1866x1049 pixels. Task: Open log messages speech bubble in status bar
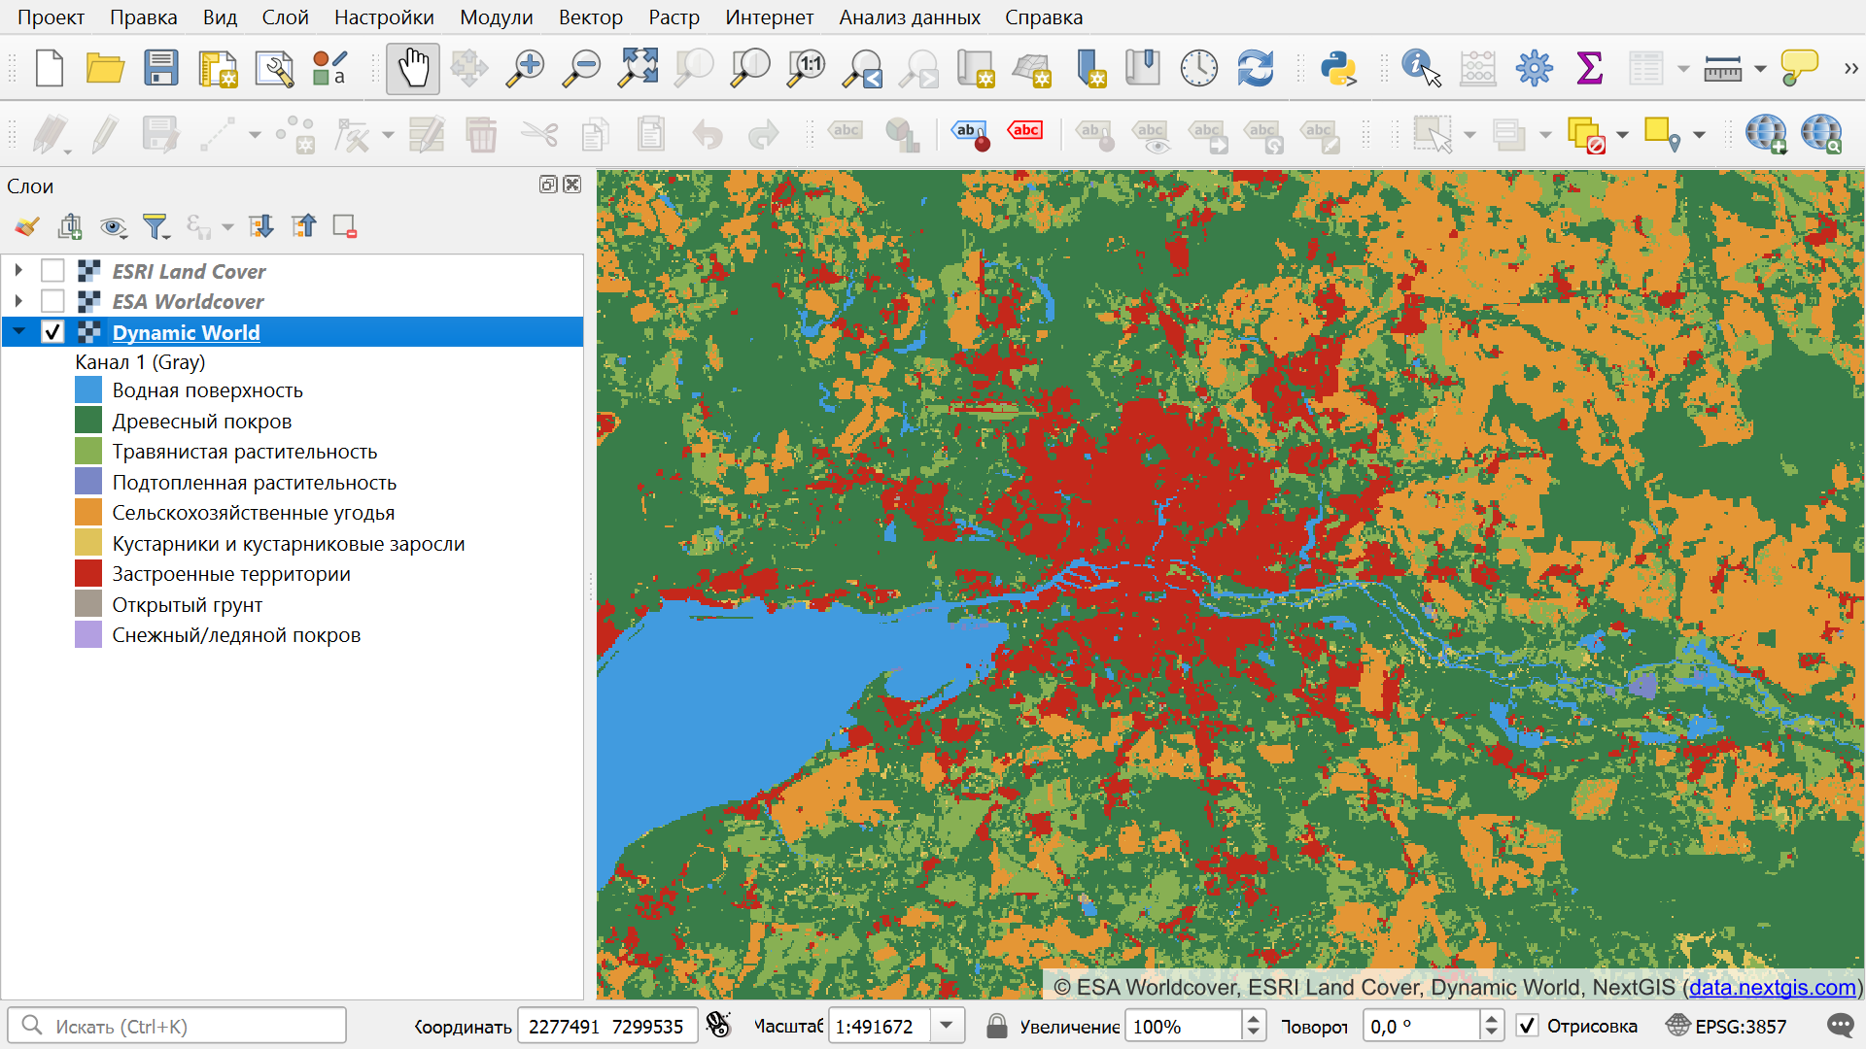click(1840, 1026)
